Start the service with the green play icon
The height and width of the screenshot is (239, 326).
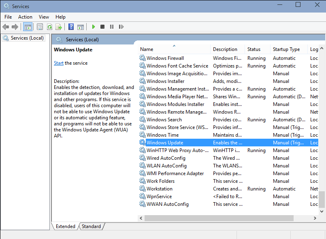tap(94, 27)
